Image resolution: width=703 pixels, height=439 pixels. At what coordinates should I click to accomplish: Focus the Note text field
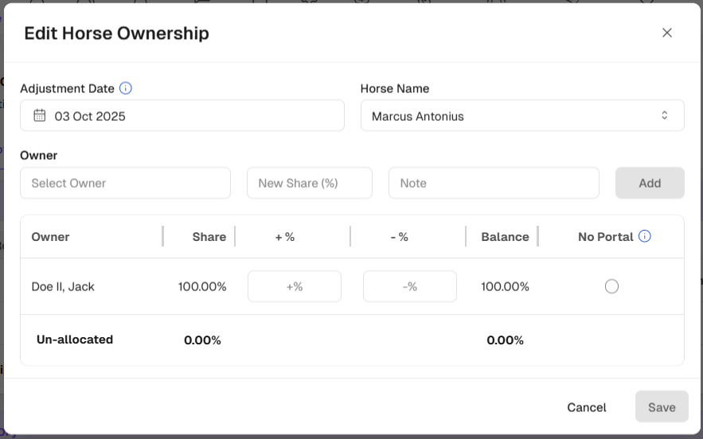(494, 183)
